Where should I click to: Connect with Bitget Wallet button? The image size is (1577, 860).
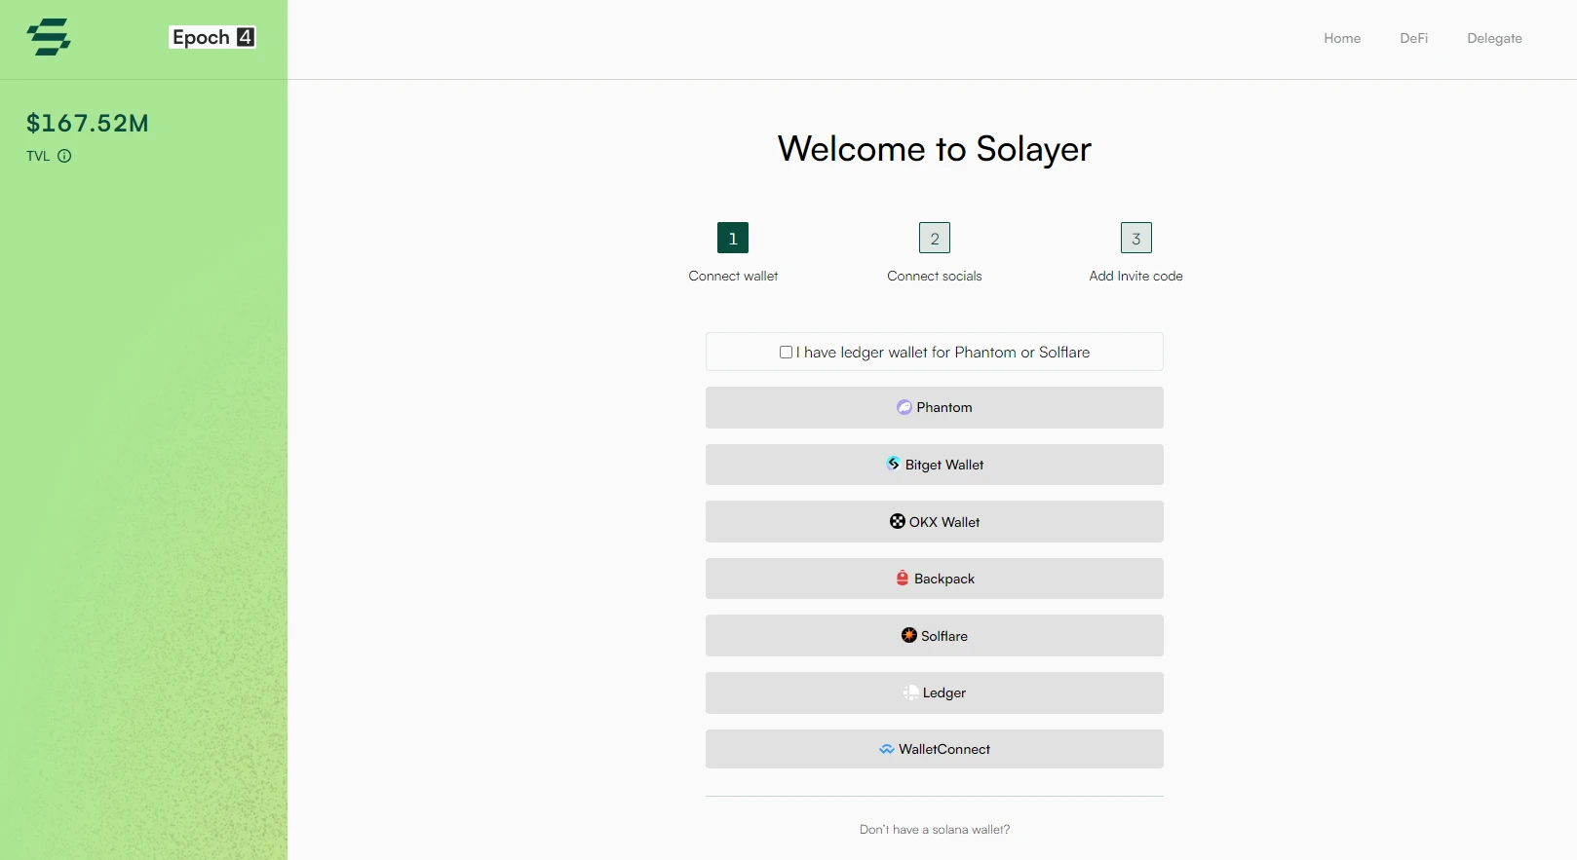click(x=935, y=465)
